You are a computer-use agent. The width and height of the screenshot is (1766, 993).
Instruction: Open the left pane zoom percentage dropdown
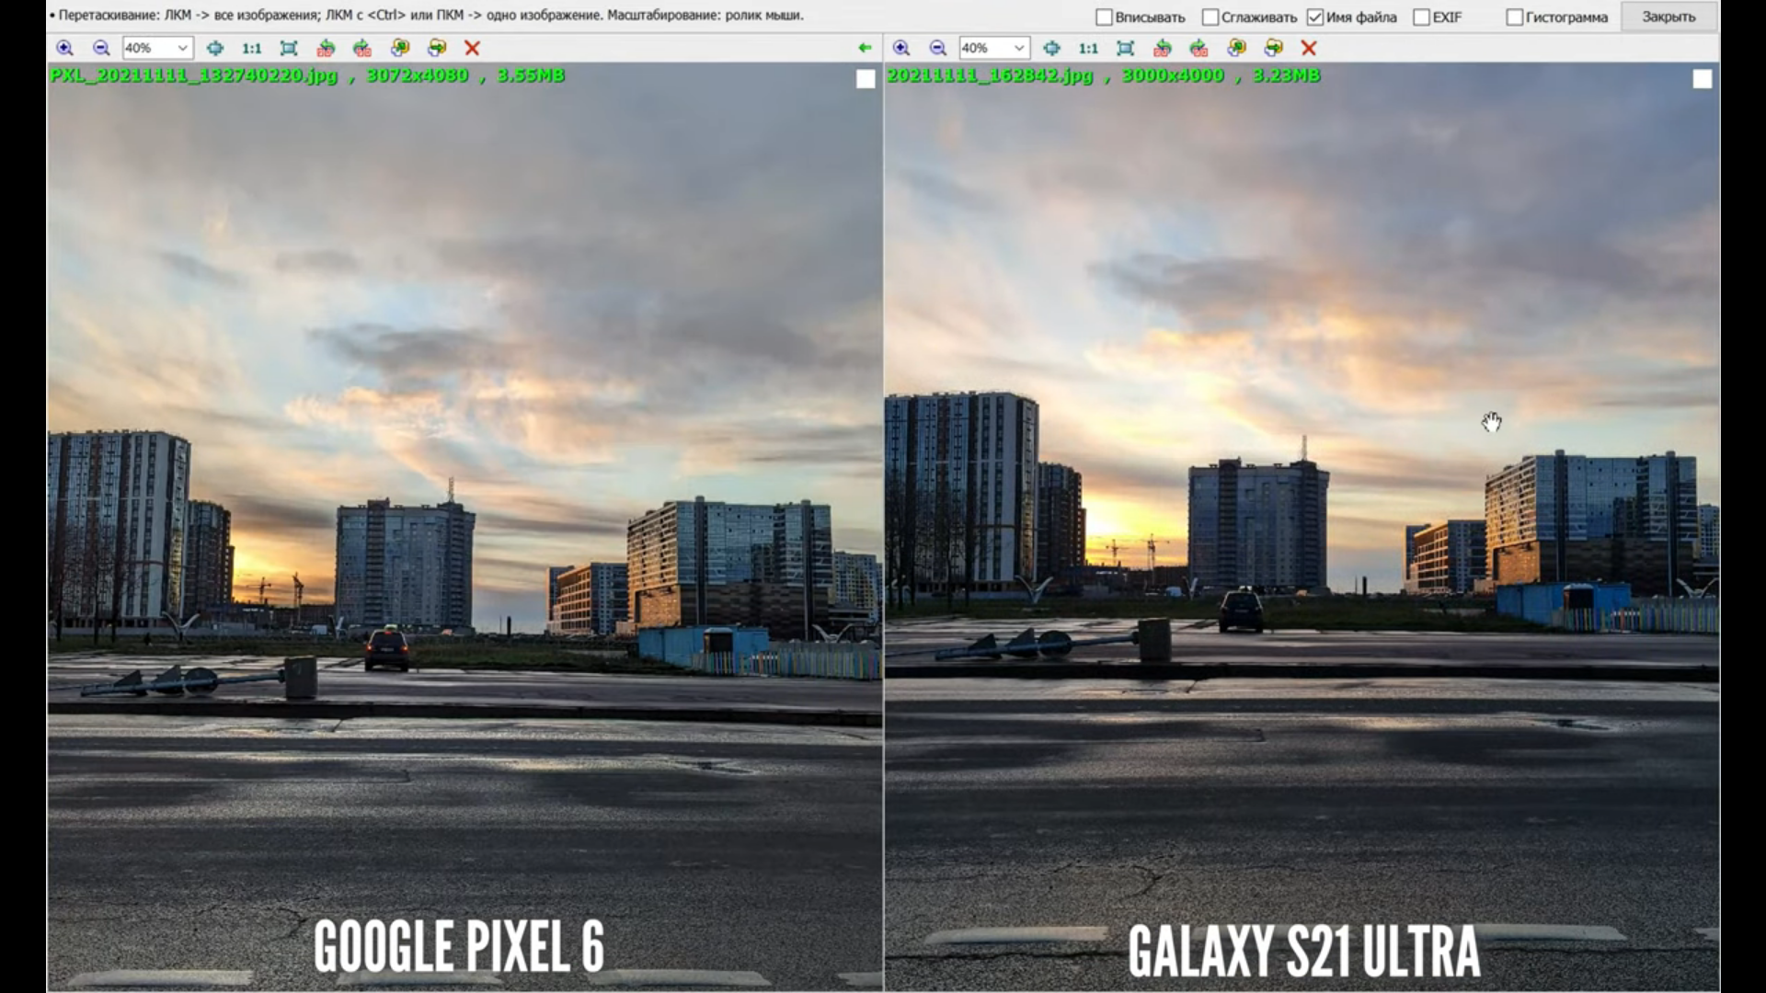click(x=157, y=48)
